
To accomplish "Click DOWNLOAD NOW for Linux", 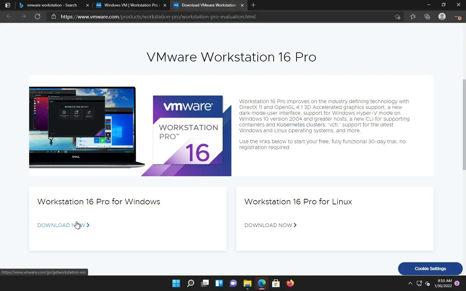I will (268, 225).
